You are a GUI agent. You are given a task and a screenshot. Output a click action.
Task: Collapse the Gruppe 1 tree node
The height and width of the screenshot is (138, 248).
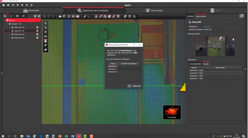pyautogui.click(x=7, y=24)
